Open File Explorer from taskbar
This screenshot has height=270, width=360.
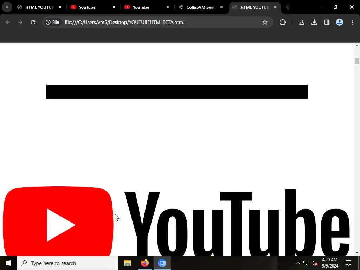[127, 263]
